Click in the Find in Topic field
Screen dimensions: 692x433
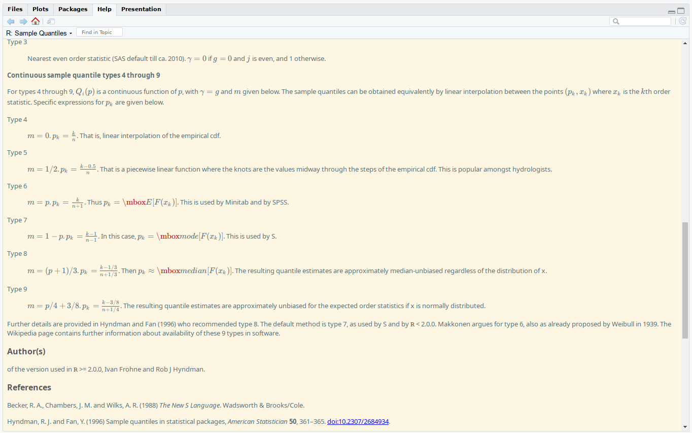pos(99,31)
